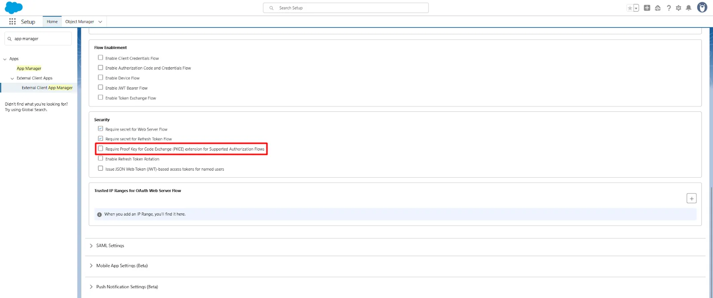
Task: Open the Favorites list dropdown arrow
Action: (x=636, y=8)
